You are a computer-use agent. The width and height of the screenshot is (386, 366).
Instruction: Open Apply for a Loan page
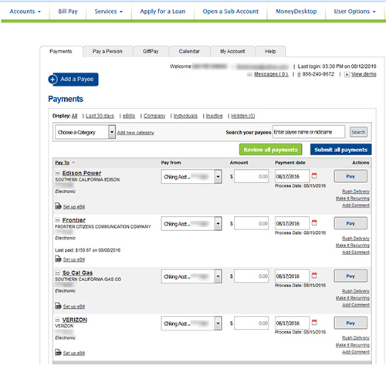pyautogui.click(x=163, y=12)
